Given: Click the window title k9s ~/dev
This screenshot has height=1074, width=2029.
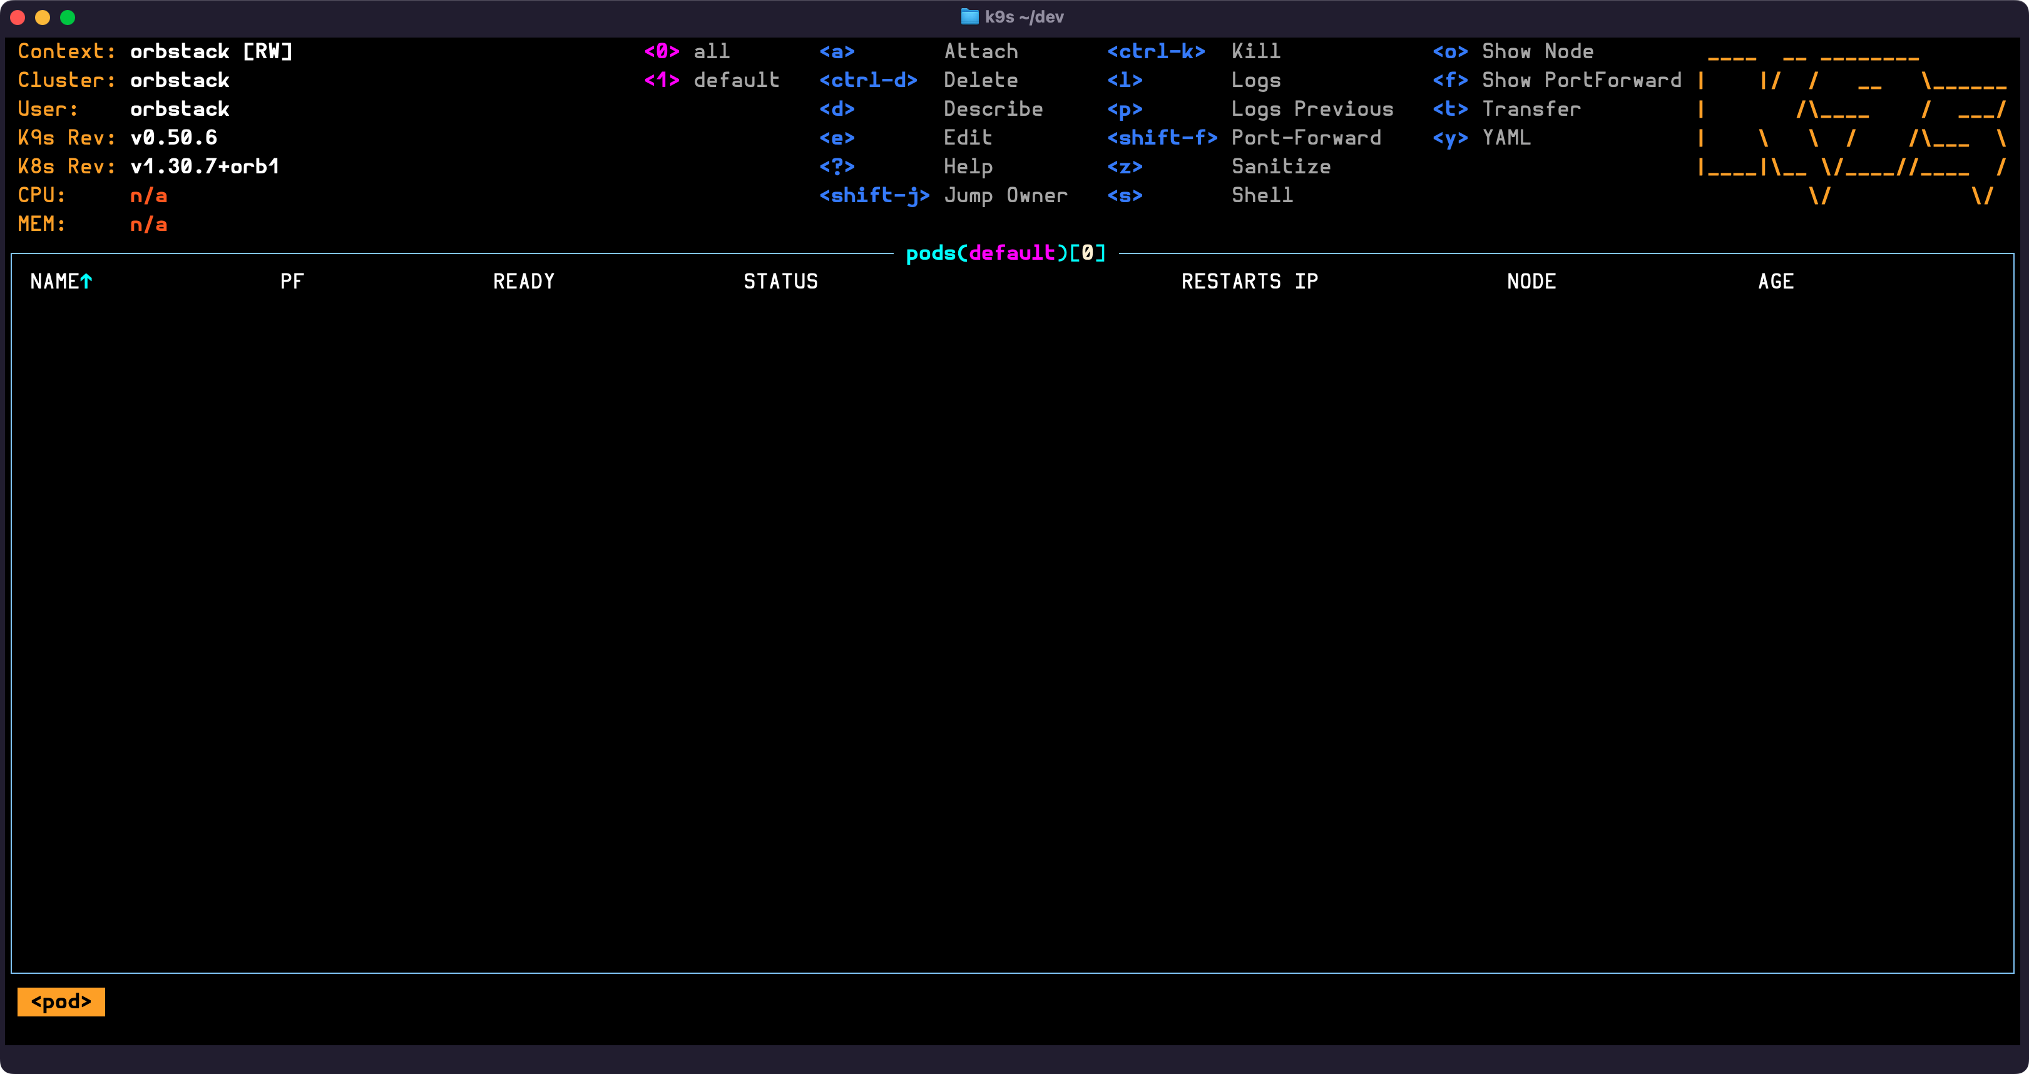Looking at the screenshot, I should pos(1024,16).
